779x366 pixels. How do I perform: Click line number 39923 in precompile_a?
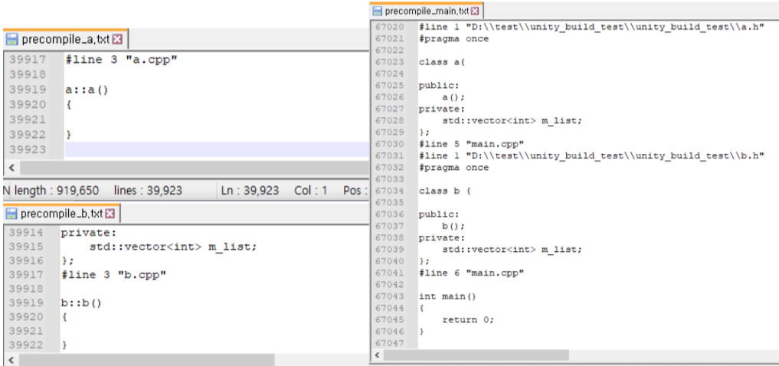click(28, 149)
